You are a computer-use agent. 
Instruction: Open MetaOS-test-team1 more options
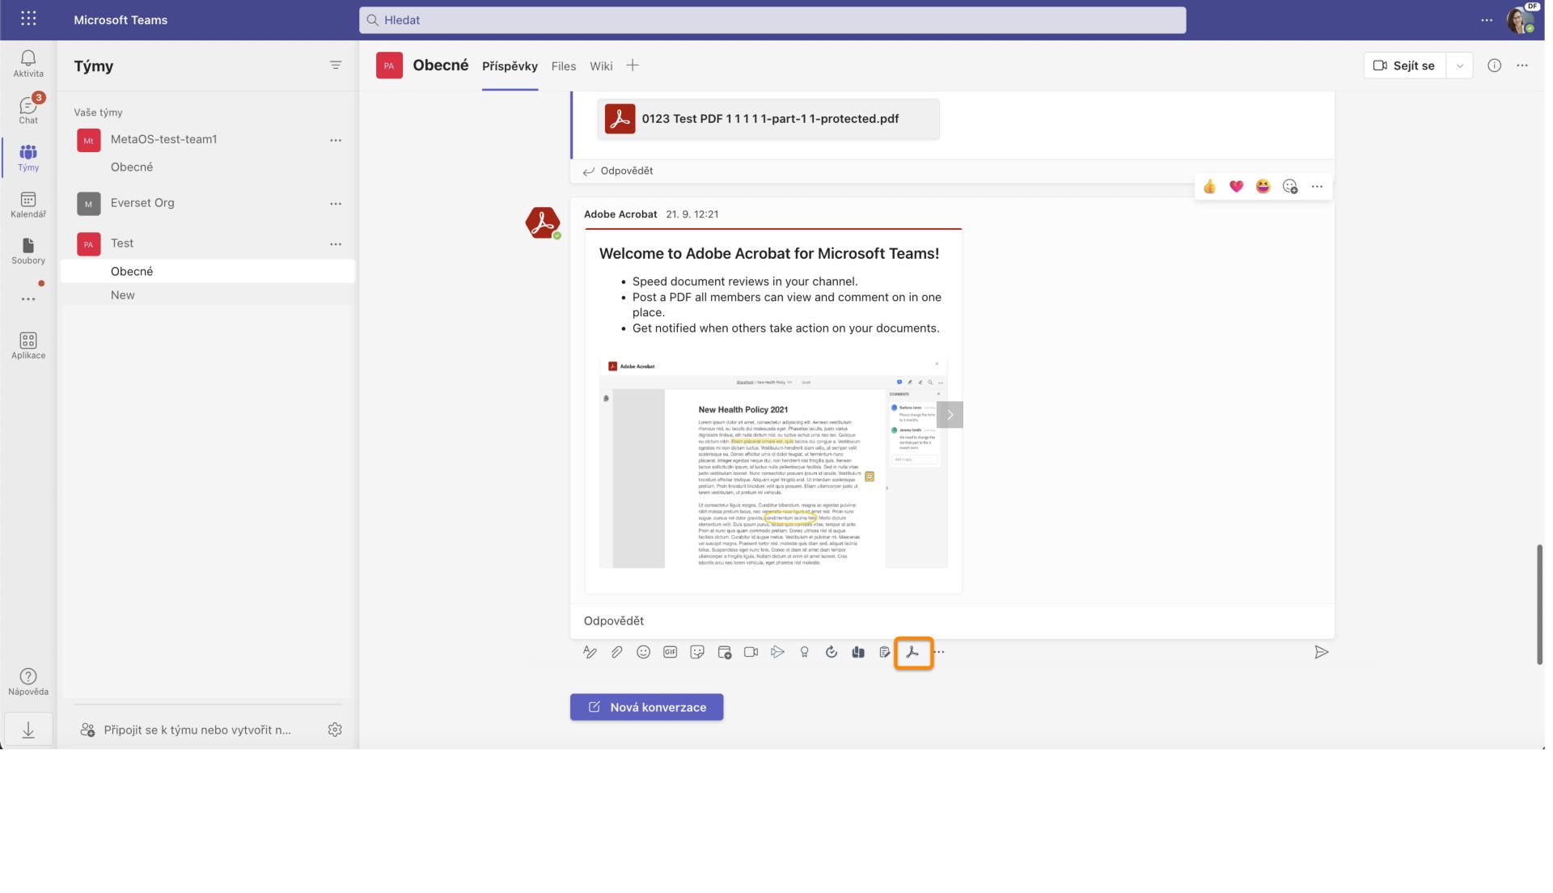336,140
